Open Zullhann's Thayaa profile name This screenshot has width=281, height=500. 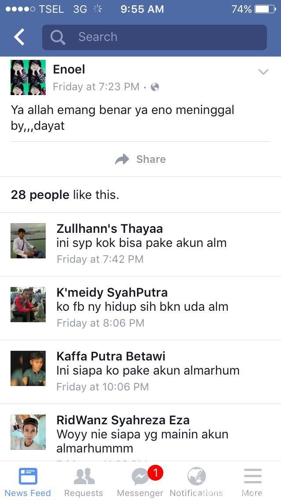pyautogui.click(x=109, y=228)
